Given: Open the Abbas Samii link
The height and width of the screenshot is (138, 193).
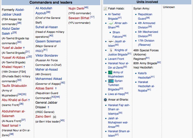Looking at the screenshot, I should pos(44,88).
